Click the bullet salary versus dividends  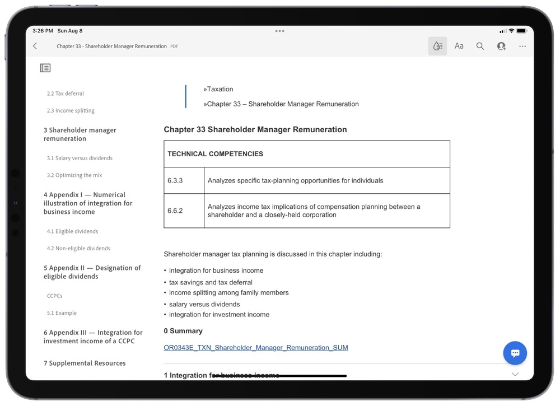tap(204, 305)
